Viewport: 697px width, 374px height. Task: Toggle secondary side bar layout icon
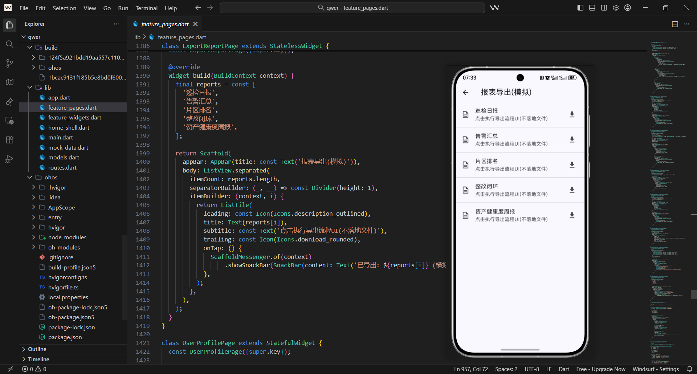coord(604,8)
